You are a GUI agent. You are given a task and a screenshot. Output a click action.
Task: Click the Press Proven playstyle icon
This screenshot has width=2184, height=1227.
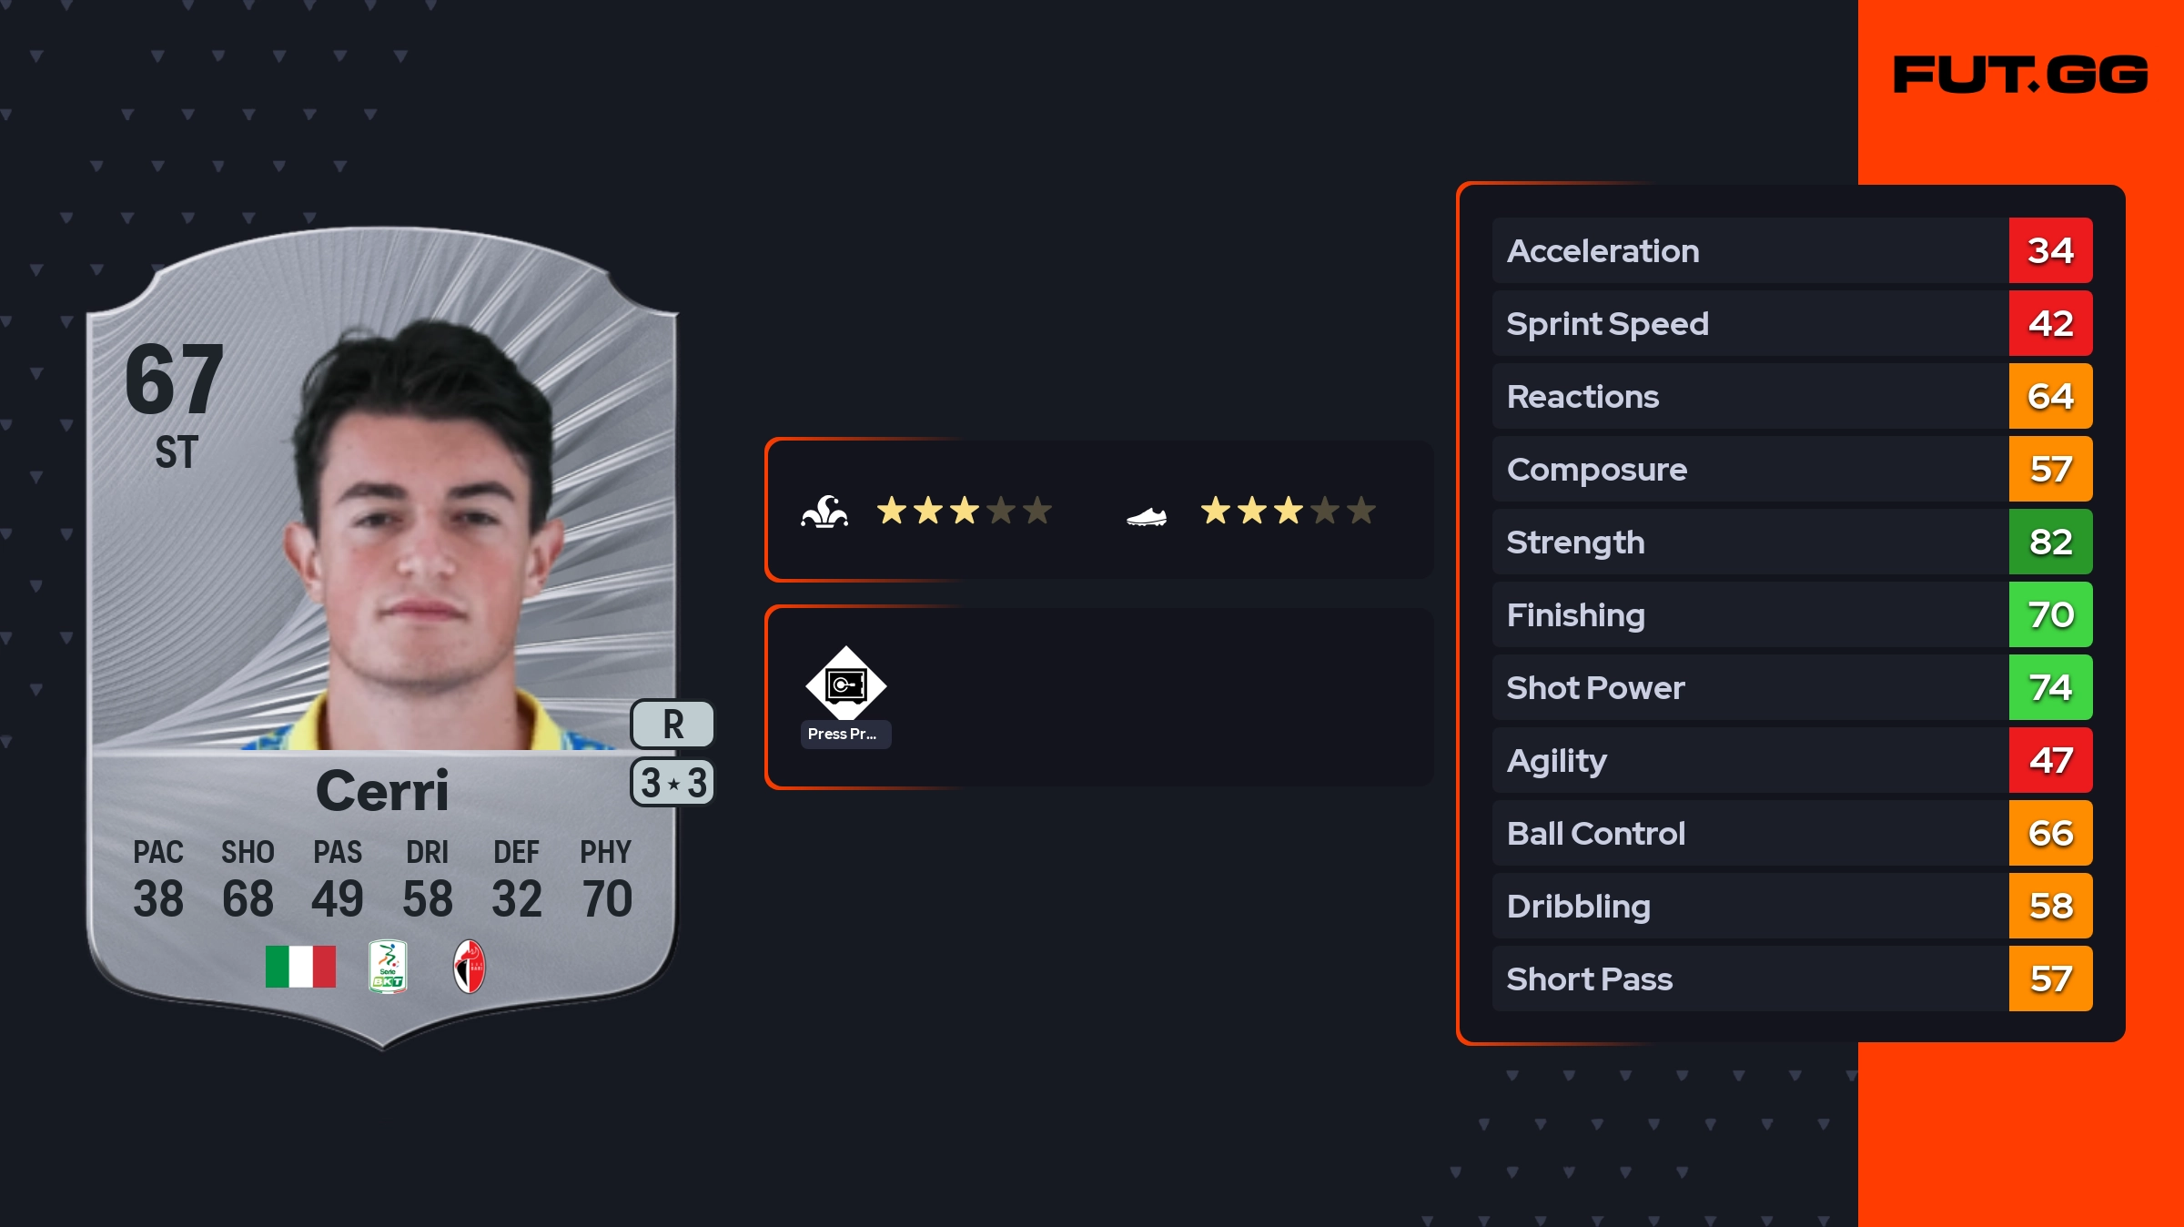[x=845, y=684]
